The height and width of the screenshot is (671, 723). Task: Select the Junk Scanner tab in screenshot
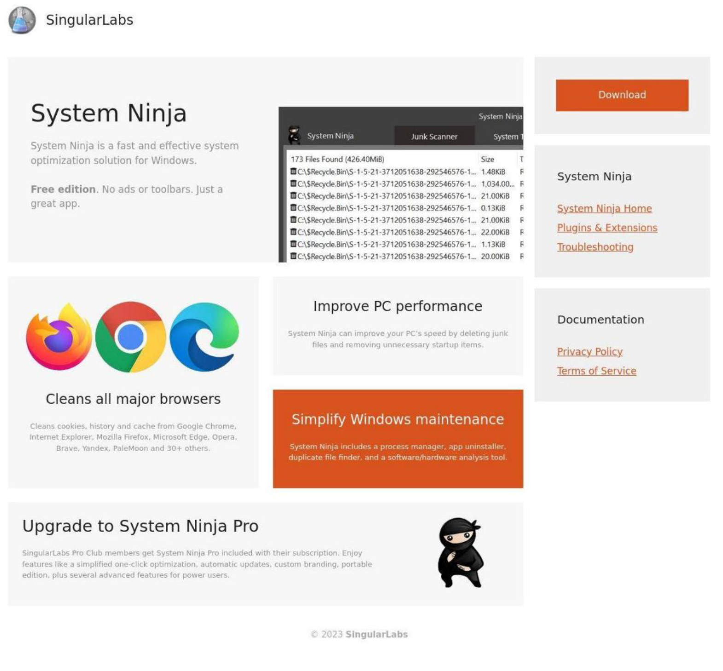click(434, 136)
